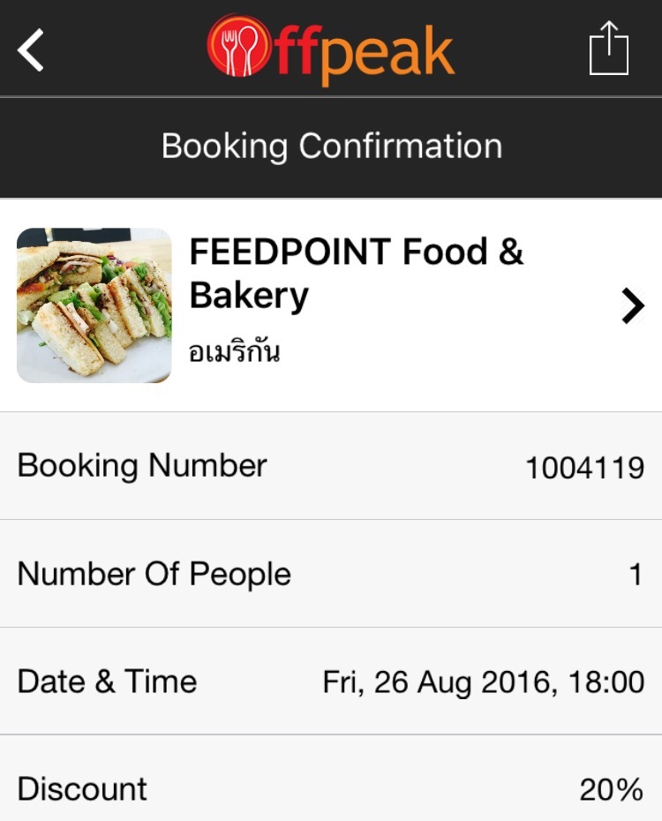Tap the people count value 1

pos(636,575)
